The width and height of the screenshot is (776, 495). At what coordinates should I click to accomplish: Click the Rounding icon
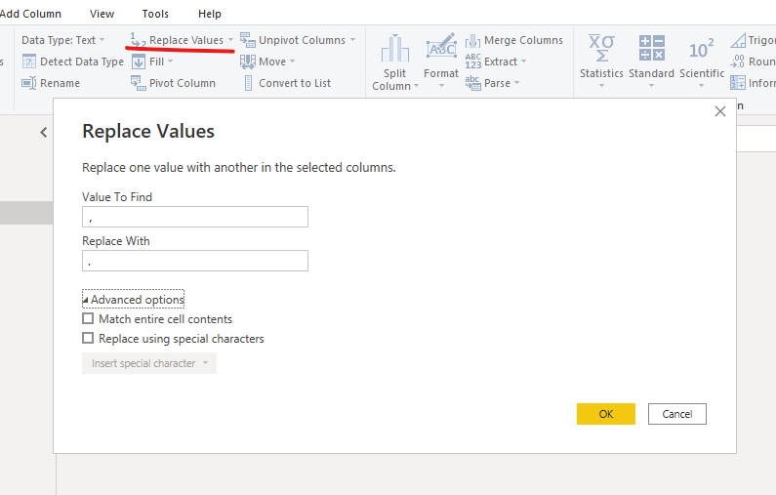pos(737,62)
